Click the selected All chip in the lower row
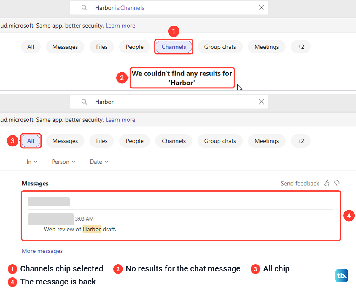Screen dimensions: 356x294 pyautogui.click(x=31, y=141)
